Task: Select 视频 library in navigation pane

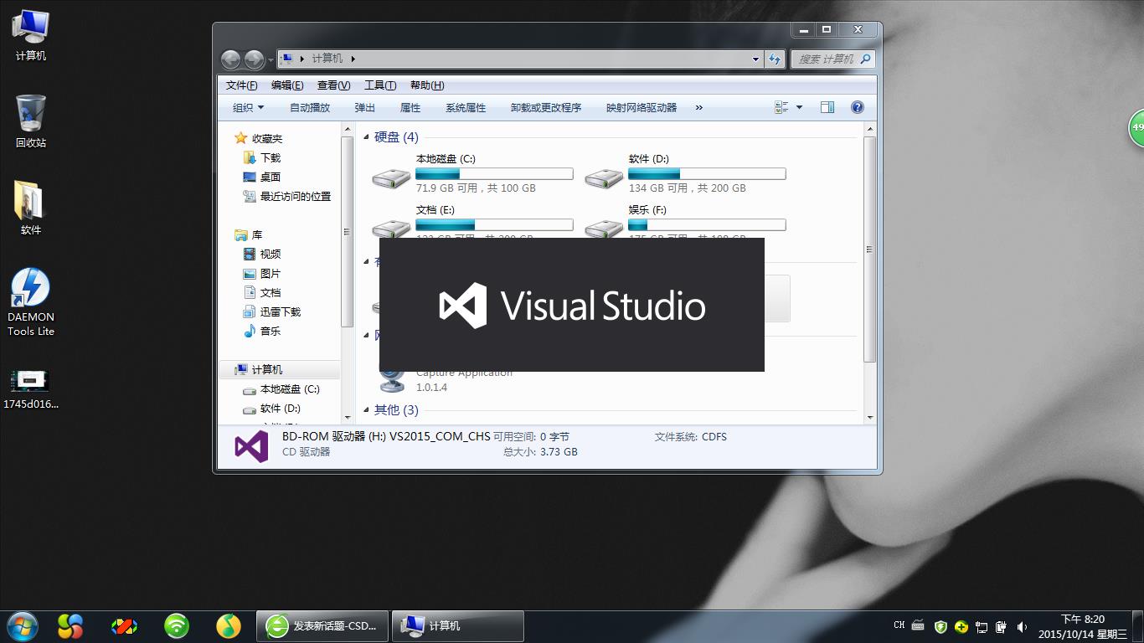Action: [x=261, y=254]
